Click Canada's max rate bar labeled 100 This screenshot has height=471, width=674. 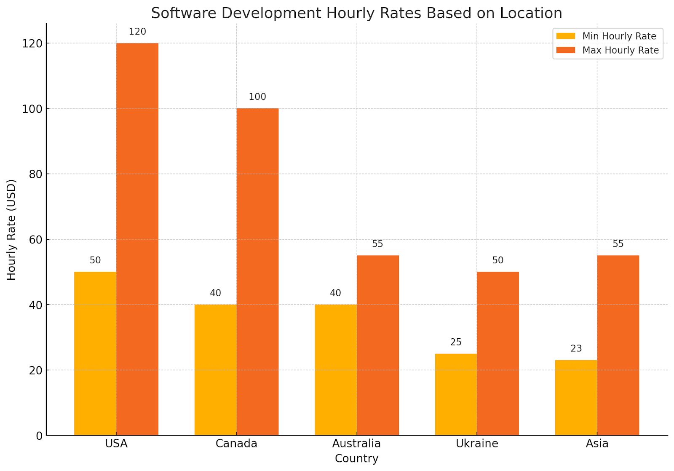tap(257, 272)
